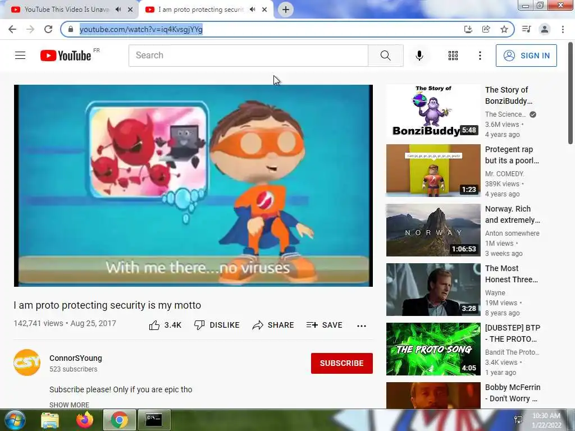Mute the second tab speaker icon
The image size is (575, 431).
click(x=252, y=10)
